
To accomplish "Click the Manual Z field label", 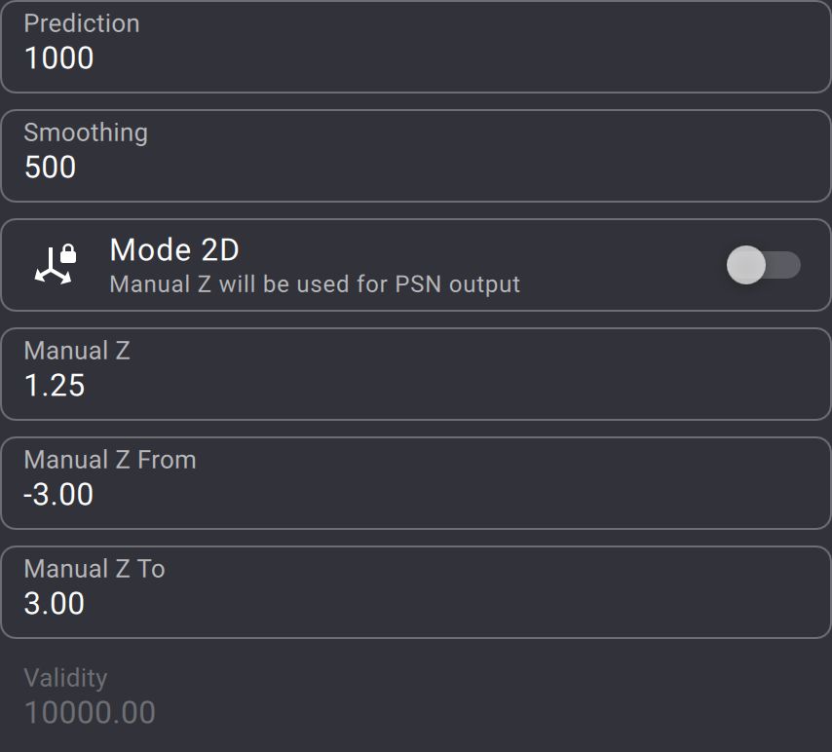I will click(77, 351).
